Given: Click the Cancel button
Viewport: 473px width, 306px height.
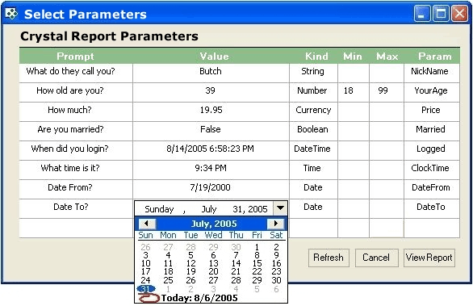Looking at the screenshot, I should pyautogui.click(x=376, y=258).
